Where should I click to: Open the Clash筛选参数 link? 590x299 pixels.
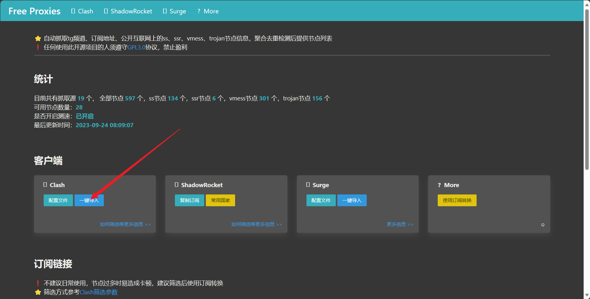99,292
